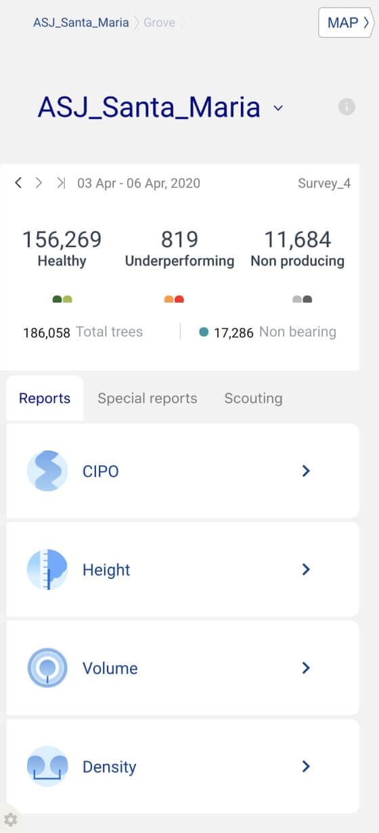Open the MAP button
This screenshot has width=379, height=833.
coord(346,22)
